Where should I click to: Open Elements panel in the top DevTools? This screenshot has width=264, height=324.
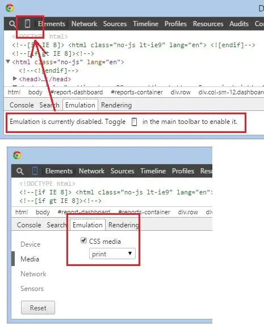pyautogui.click(x=52, y=24)
